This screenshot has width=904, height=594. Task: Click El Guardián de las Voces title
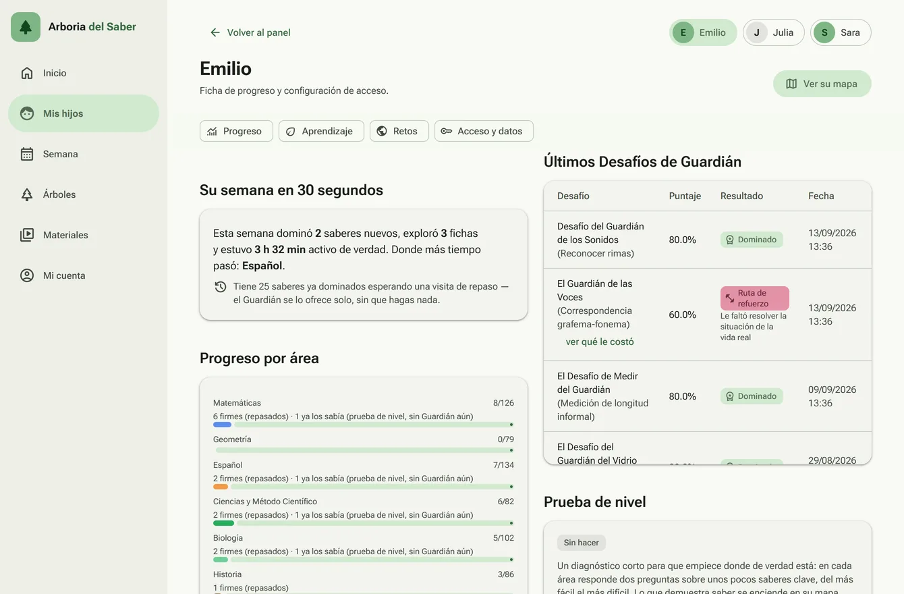tap(595, 290)
